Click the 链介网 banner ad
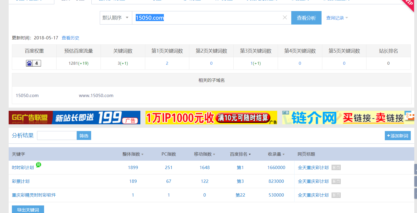 (x=348, y=118)
